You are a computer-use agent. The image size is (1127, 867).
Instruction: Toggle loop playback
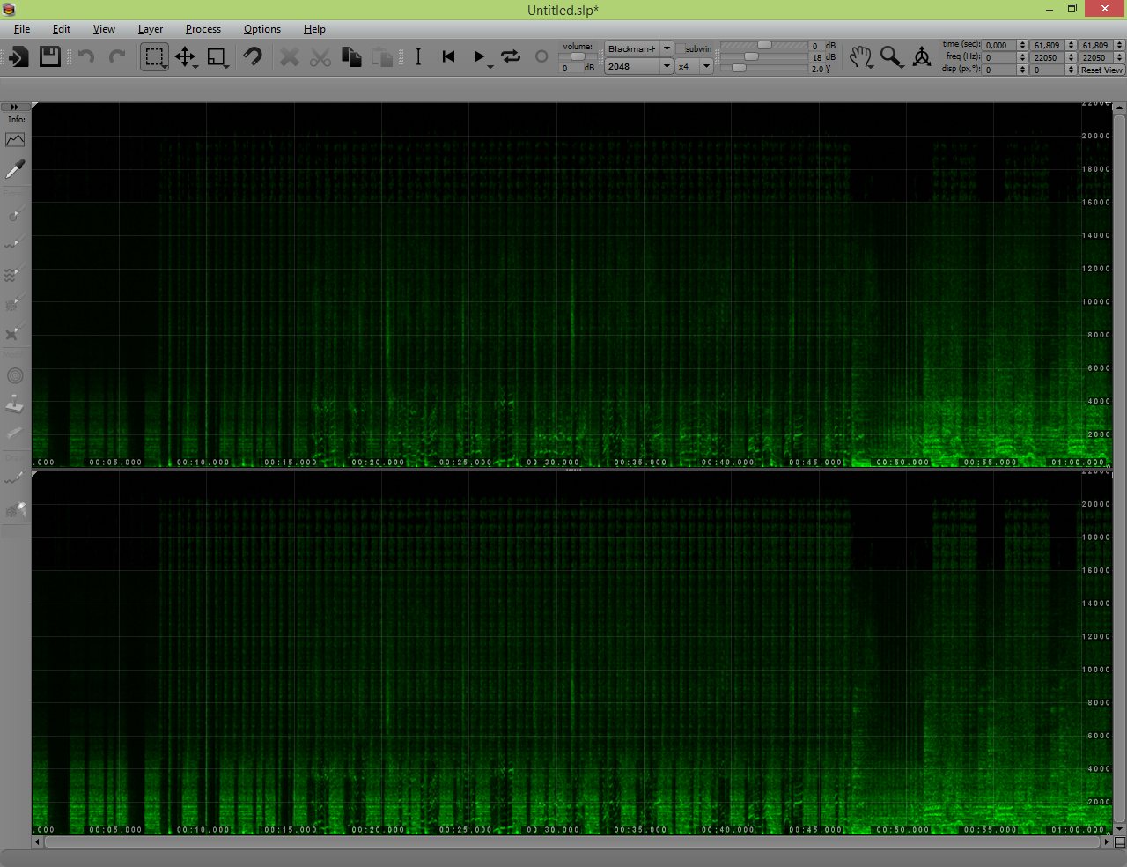(511, 57)
